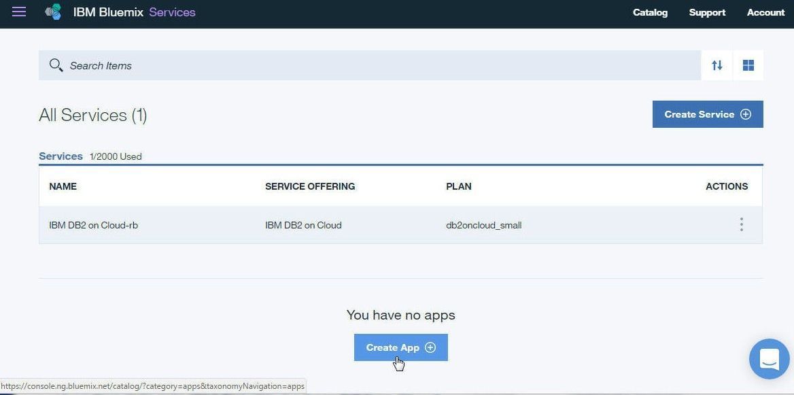794x395 pixels.
Task: Click the 1/2000 Used quota text
Action: pyautogui.click(x=116, y=157)
